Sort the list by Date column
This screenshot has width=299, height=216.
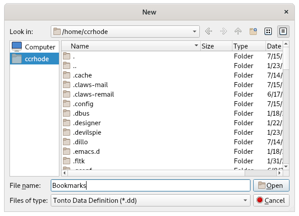pos(274,46)
